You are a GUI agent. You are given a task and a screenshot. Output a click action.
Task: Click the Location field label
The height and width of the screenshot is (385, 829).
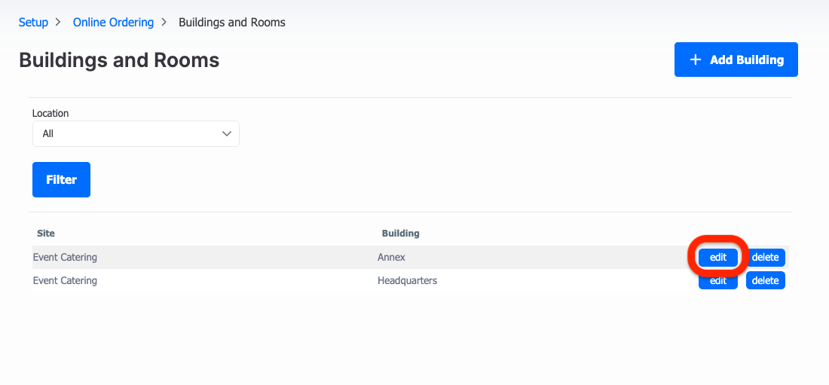pos(50,113)
